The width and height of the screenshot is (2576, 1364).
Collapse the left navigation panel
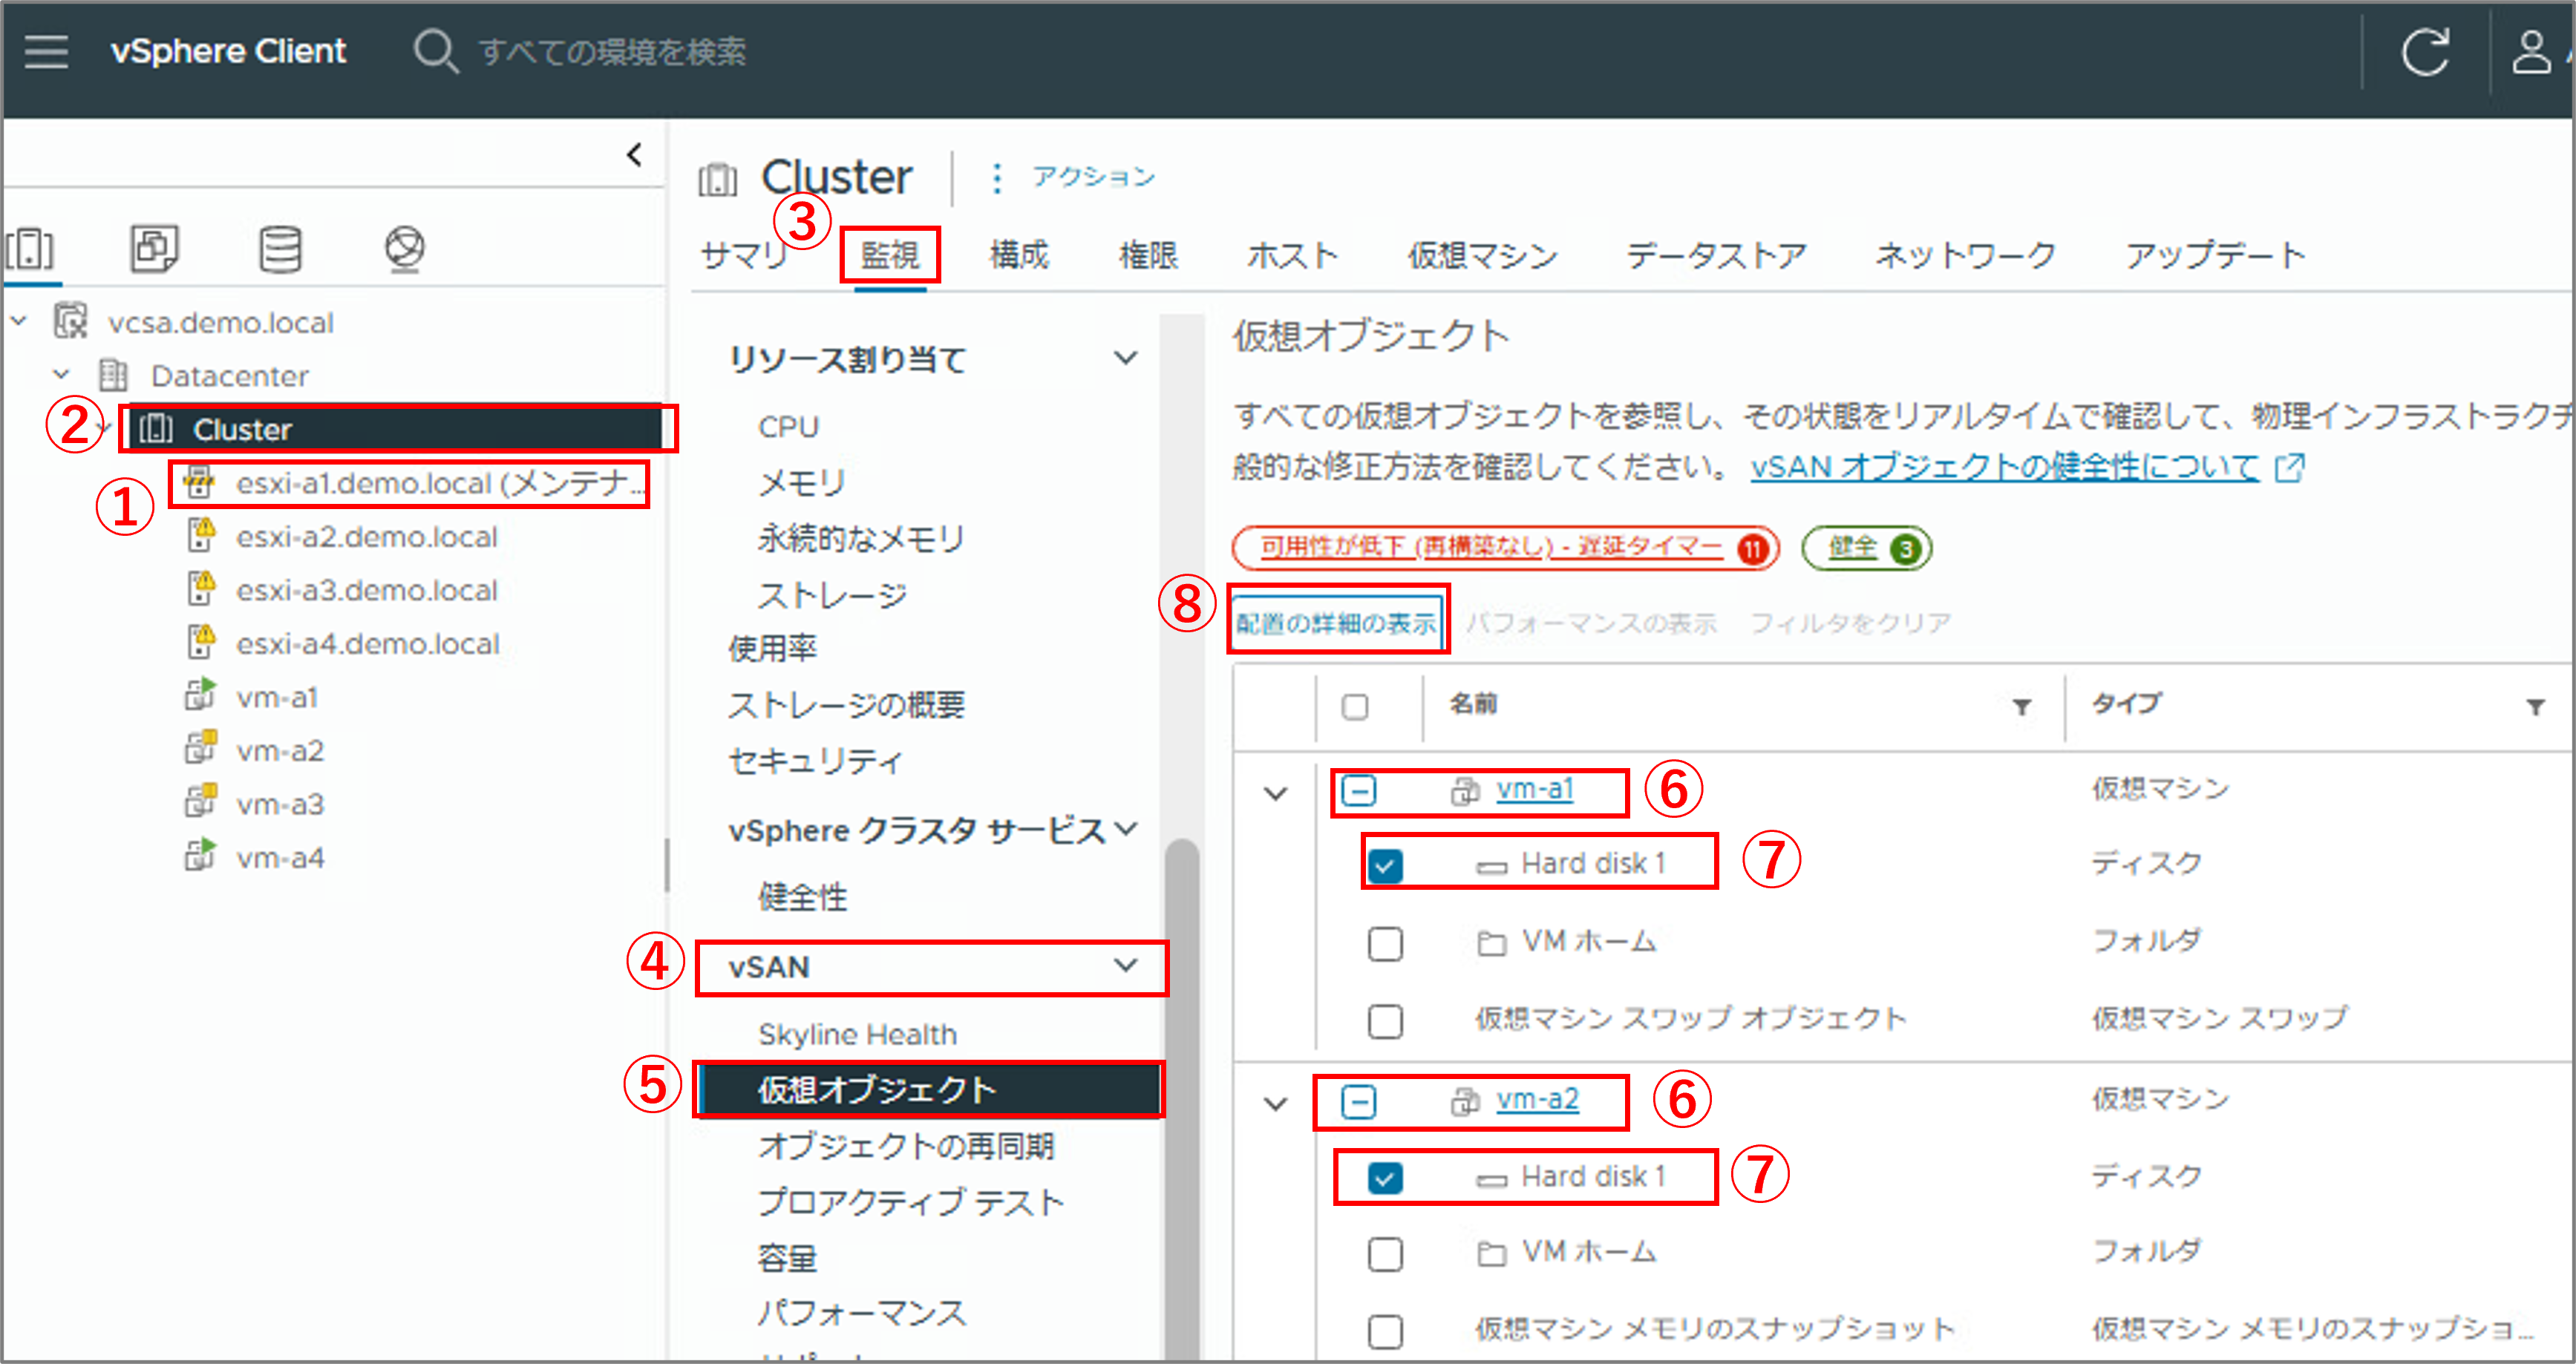634,155
